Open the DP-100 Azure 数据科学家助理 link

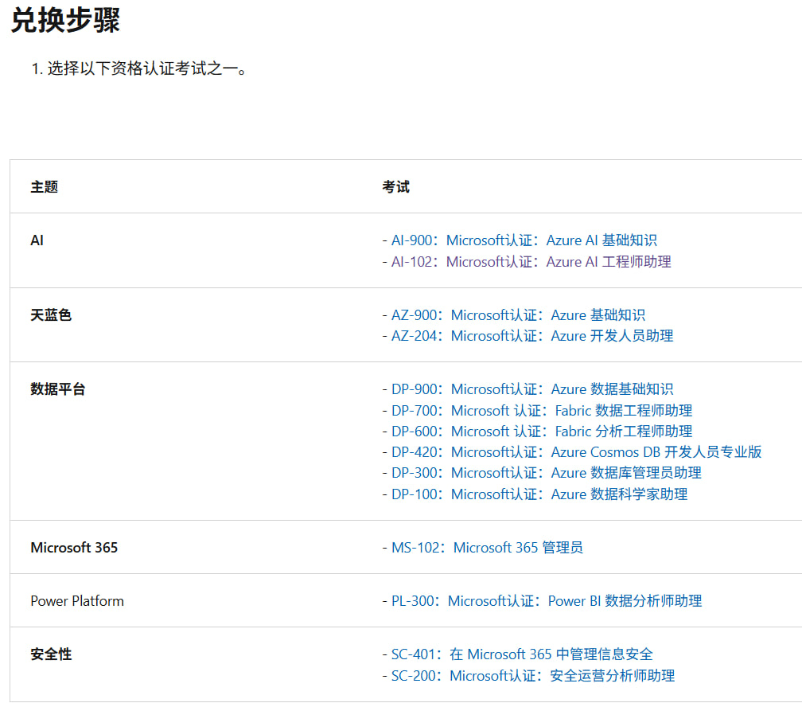pos(539,494)
